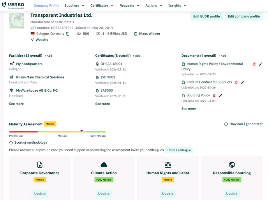Expand the Insights menu
Viewport: 268px width, 200px height.
[x=177, y=5]
